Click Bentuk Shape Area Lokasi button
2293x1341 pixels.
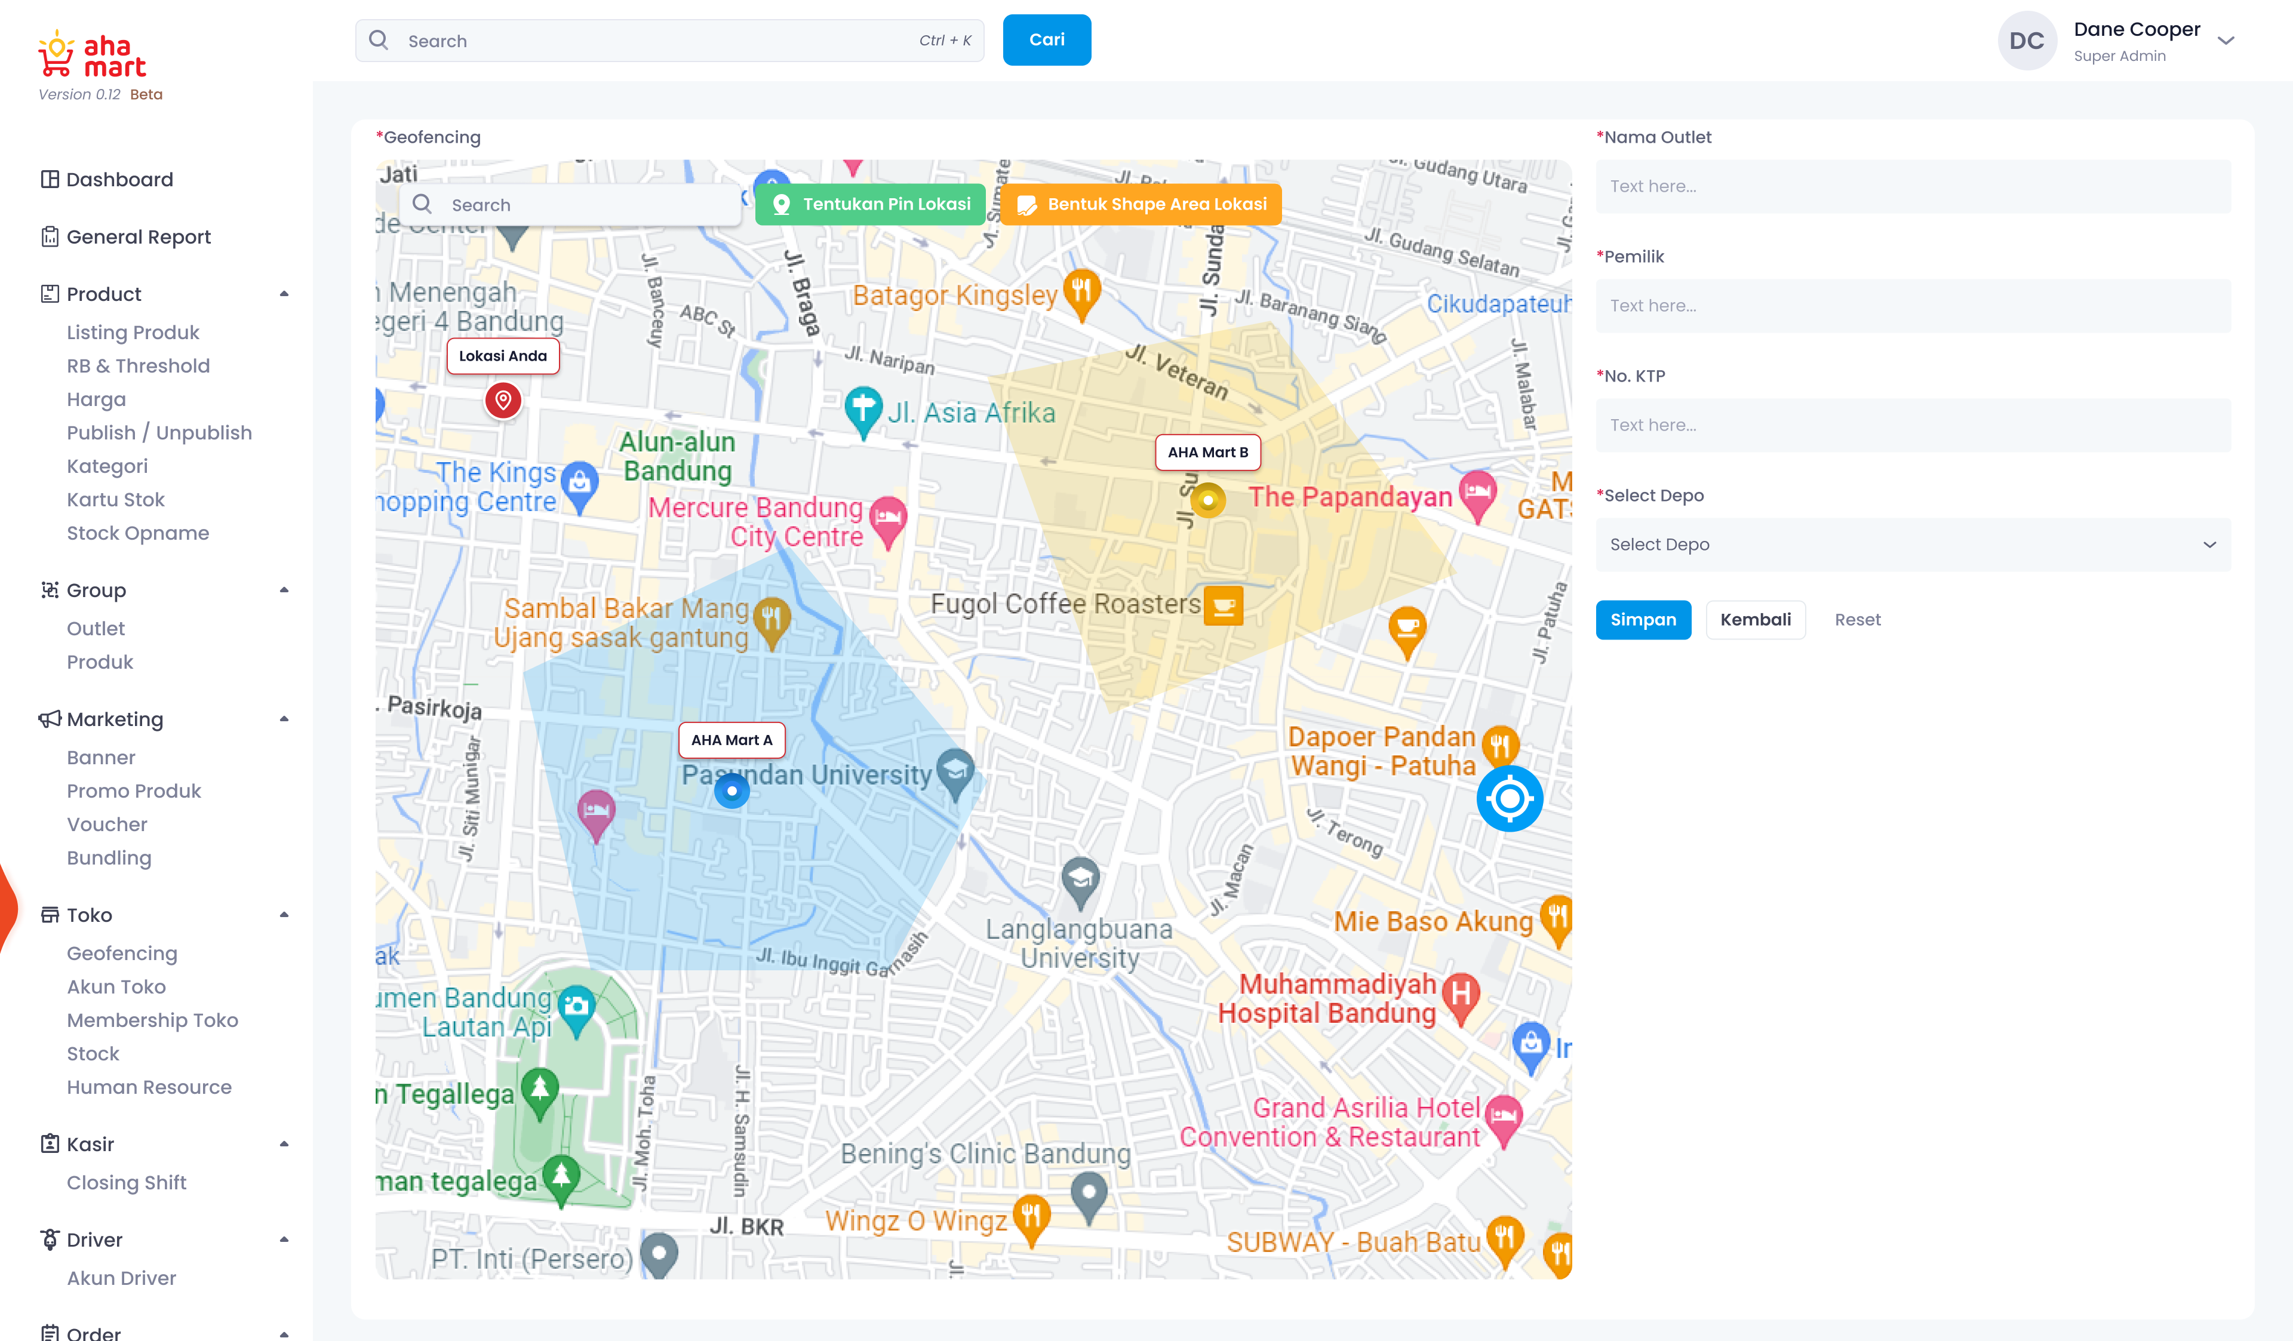pyautogui.click(x=1141, y=205)
